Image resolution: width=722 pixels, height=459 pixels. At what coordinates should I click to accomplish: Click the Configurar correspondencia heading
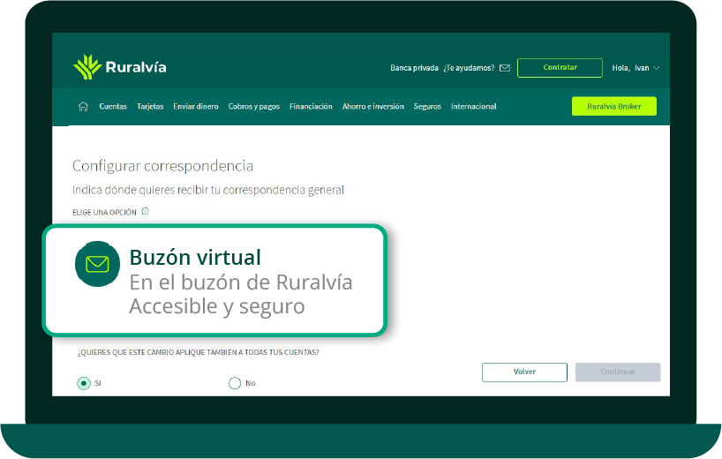pos(162,166)
